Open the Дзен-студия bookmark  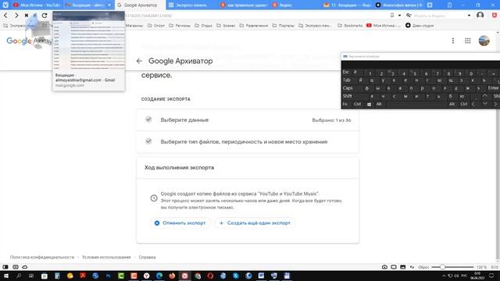point(420,26)
